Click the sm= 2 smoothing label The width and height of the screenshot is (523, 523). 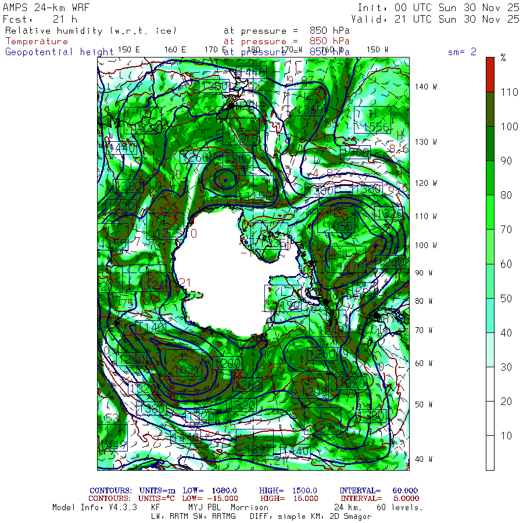pos(462,52)
